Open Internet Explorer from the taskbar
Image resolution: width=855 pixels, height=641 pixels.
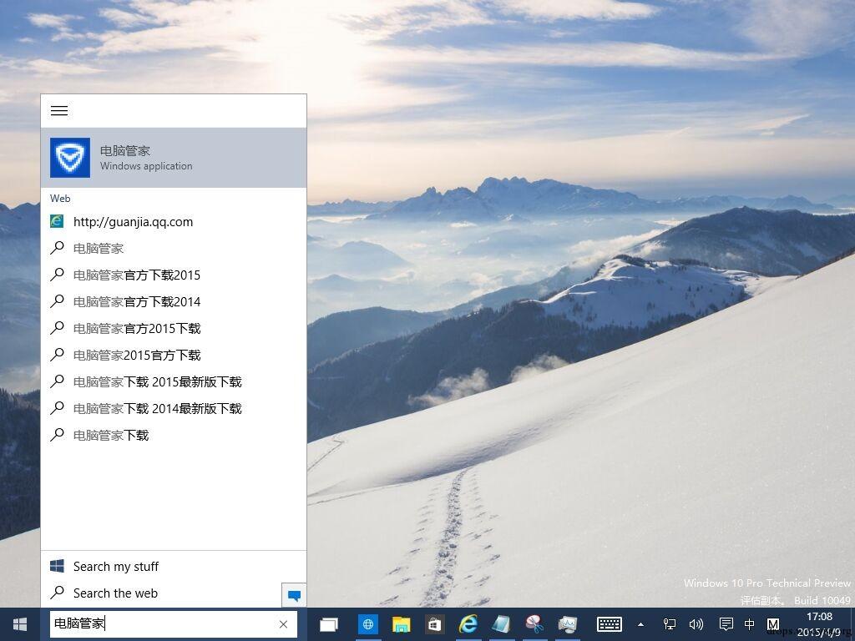pos(468,624)
